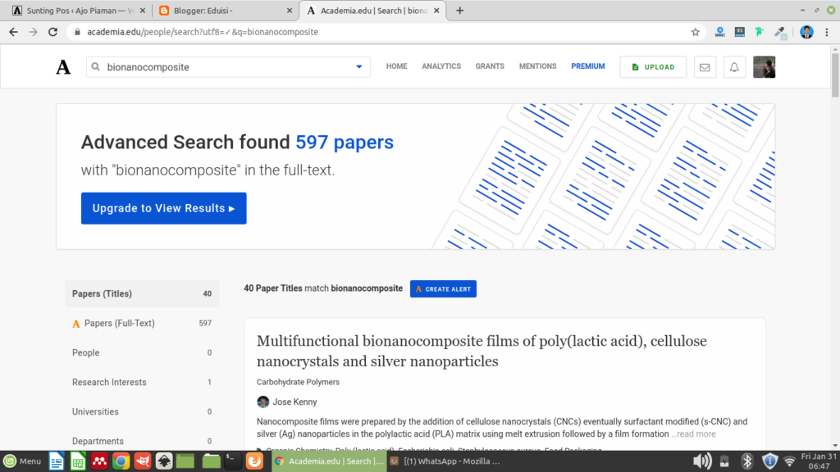Close the Academia.edu Search tab
This screenshot has height=472, width=840.
coord(436,11)
